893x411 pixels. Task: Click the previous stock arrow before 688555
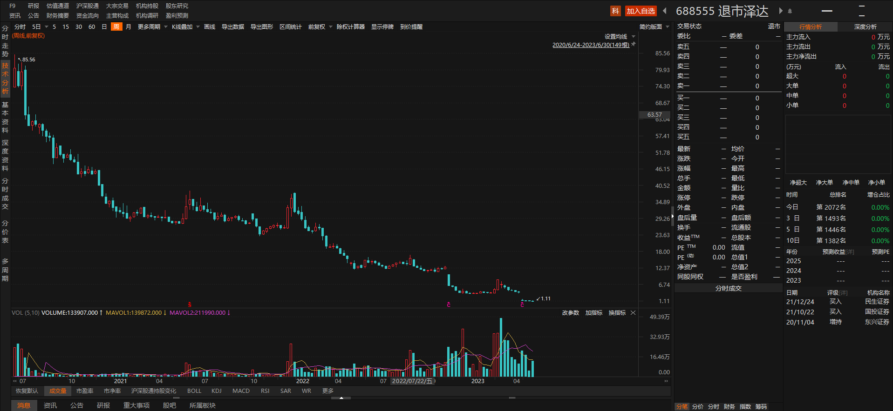[x=665, y=11]
